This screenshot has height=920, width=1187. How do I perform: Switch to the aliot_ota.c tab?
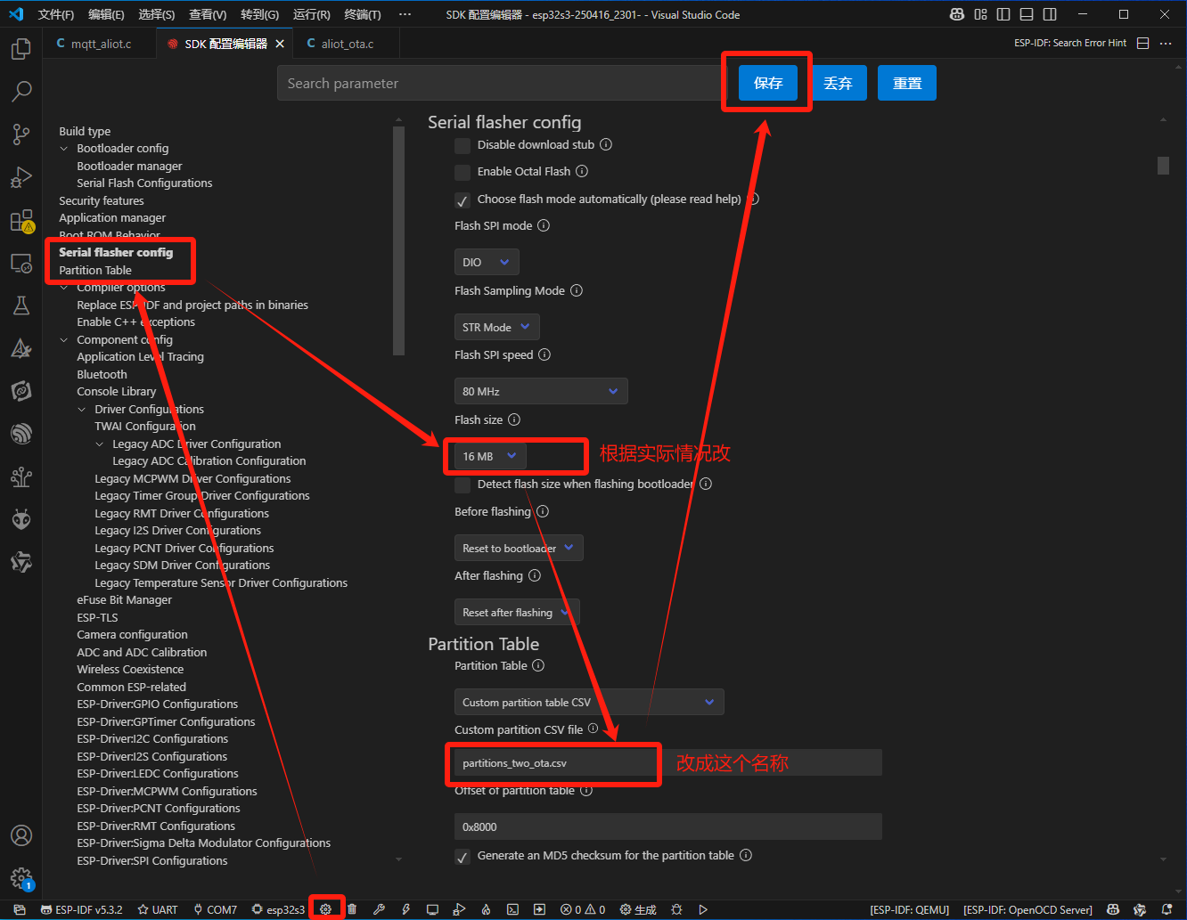(347, 43)
